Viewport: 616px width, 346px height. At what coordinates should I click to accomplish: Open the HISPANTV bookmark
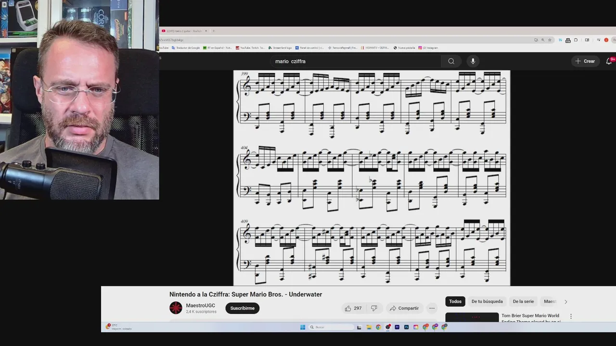375,48
